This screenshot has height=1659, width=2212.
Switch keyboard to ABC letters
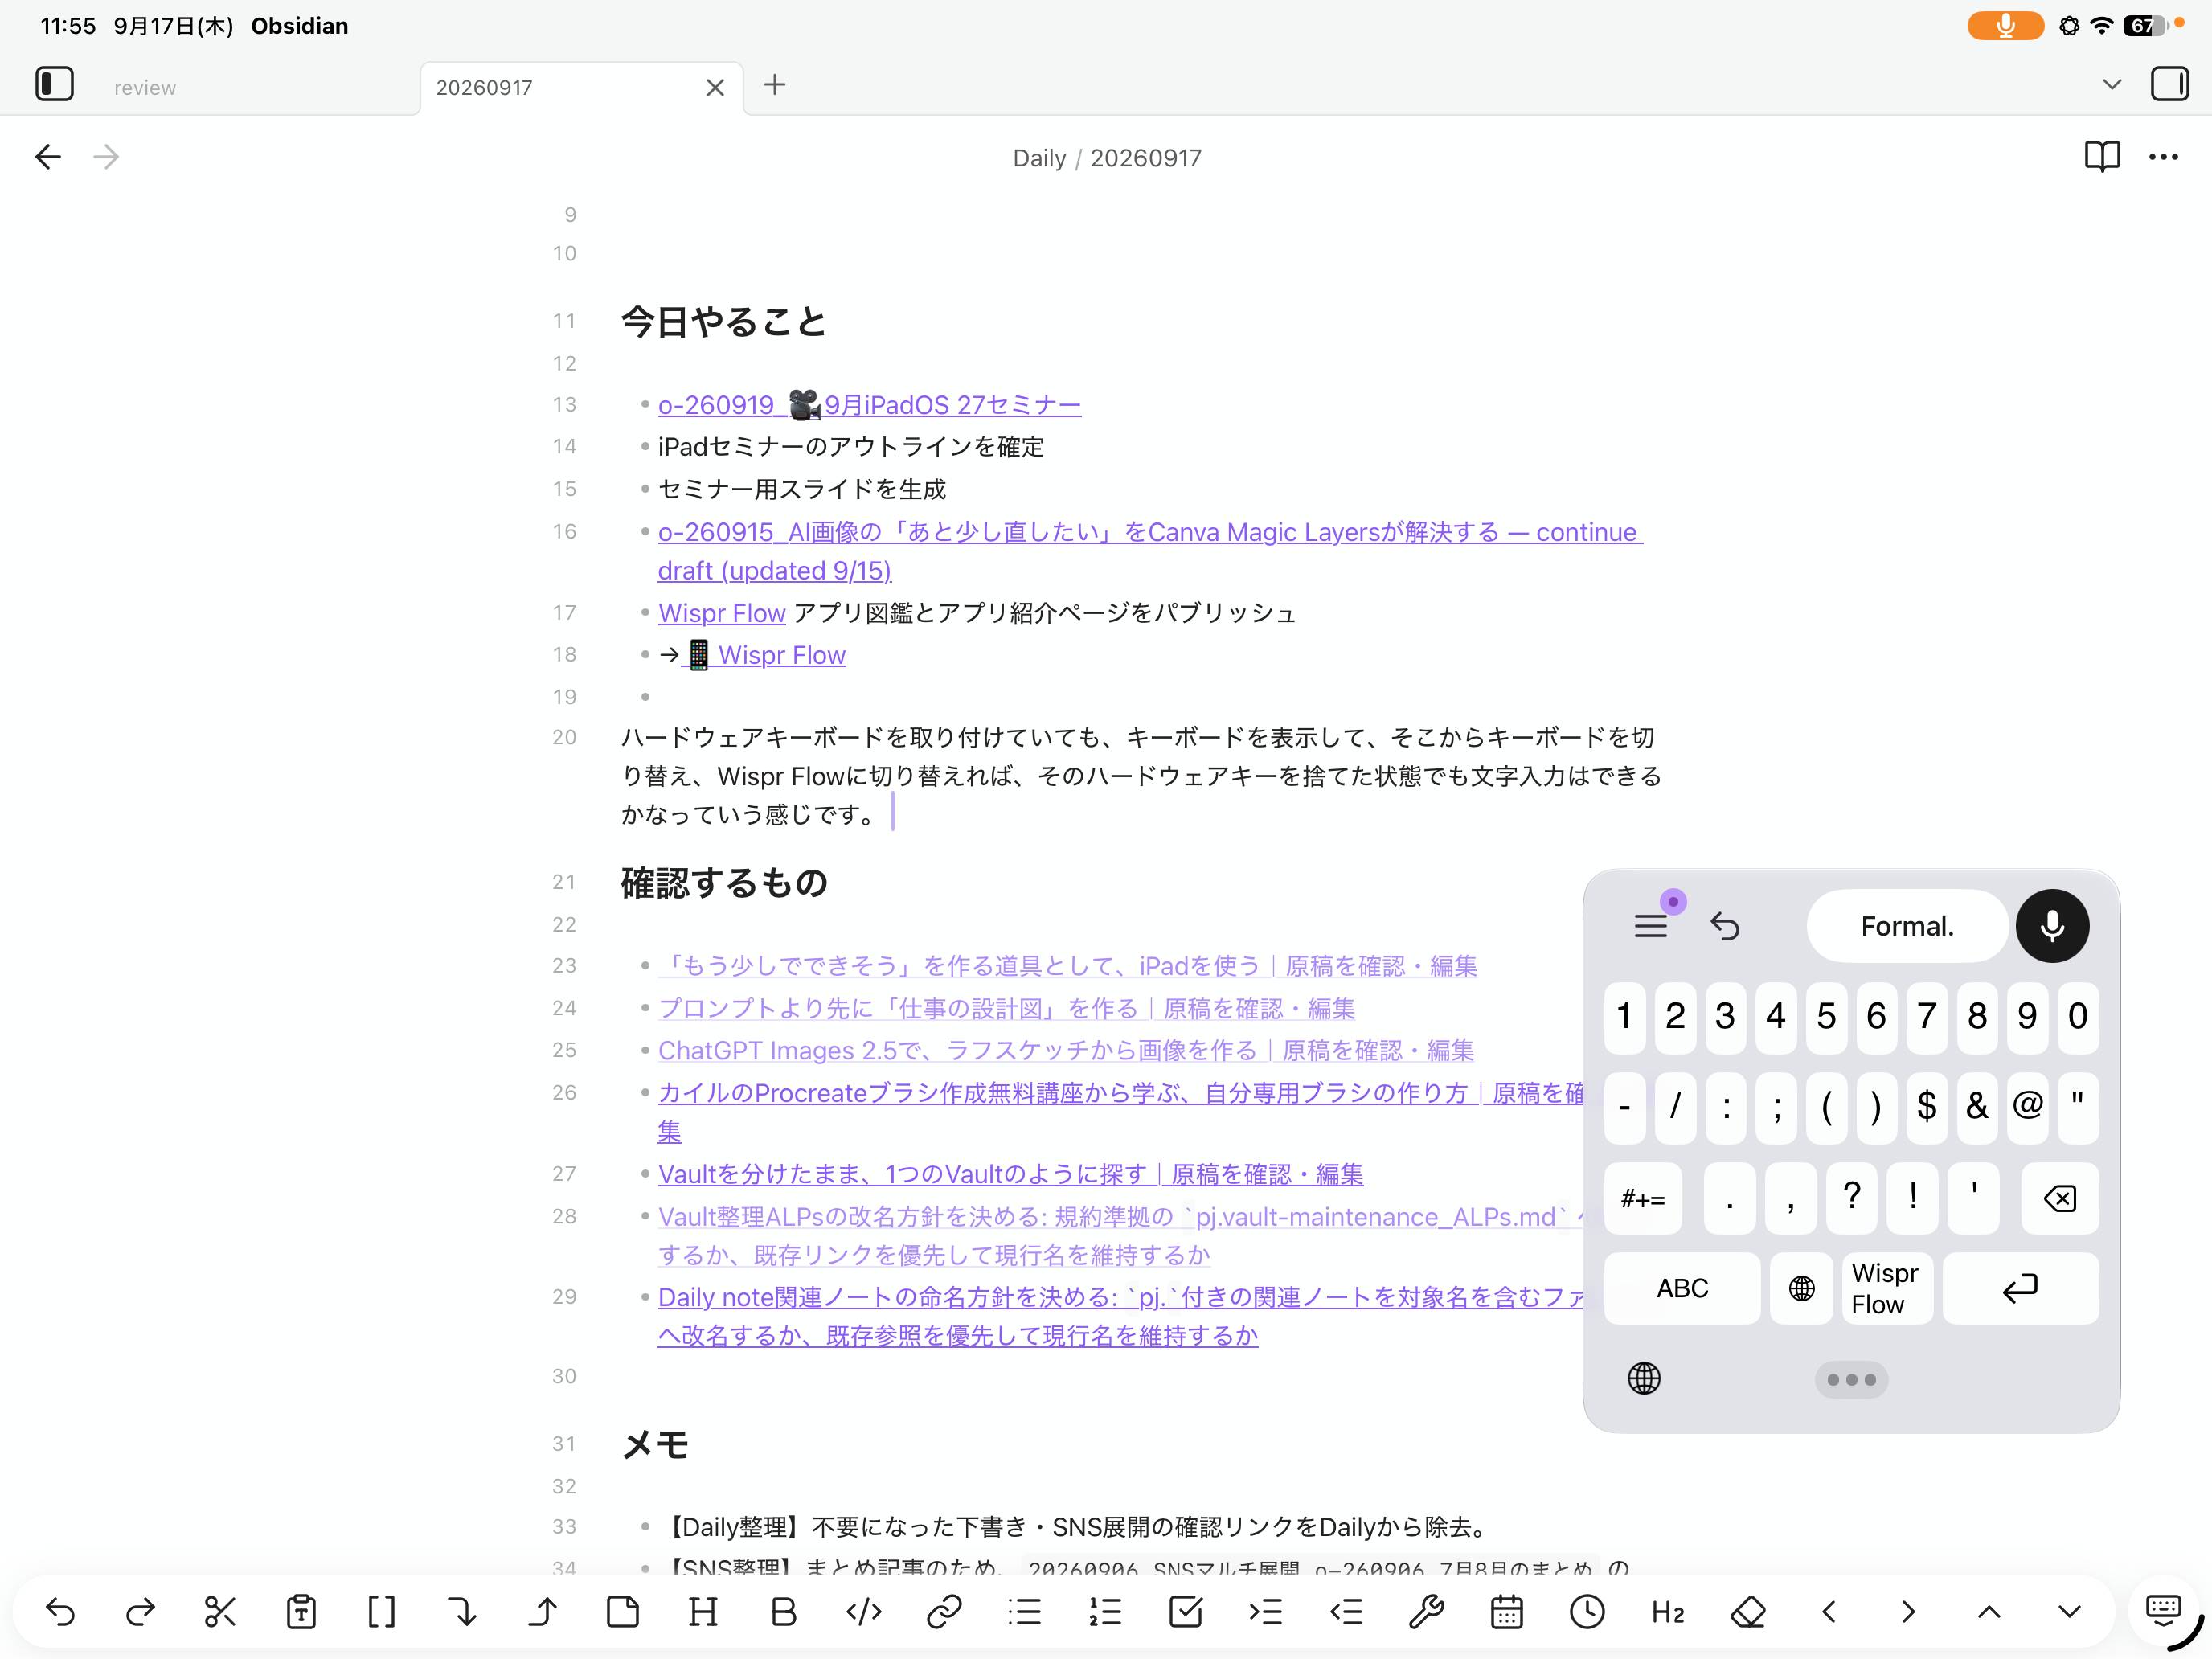point(1682,1288)
